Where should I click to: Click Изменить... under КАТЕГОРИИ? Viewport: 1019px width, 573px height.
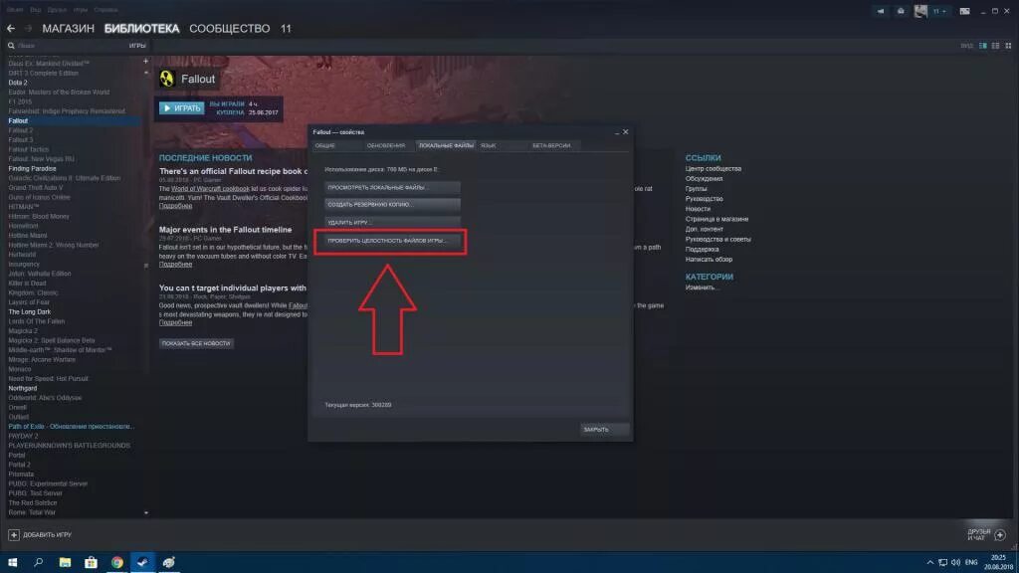tap(702, 287)
